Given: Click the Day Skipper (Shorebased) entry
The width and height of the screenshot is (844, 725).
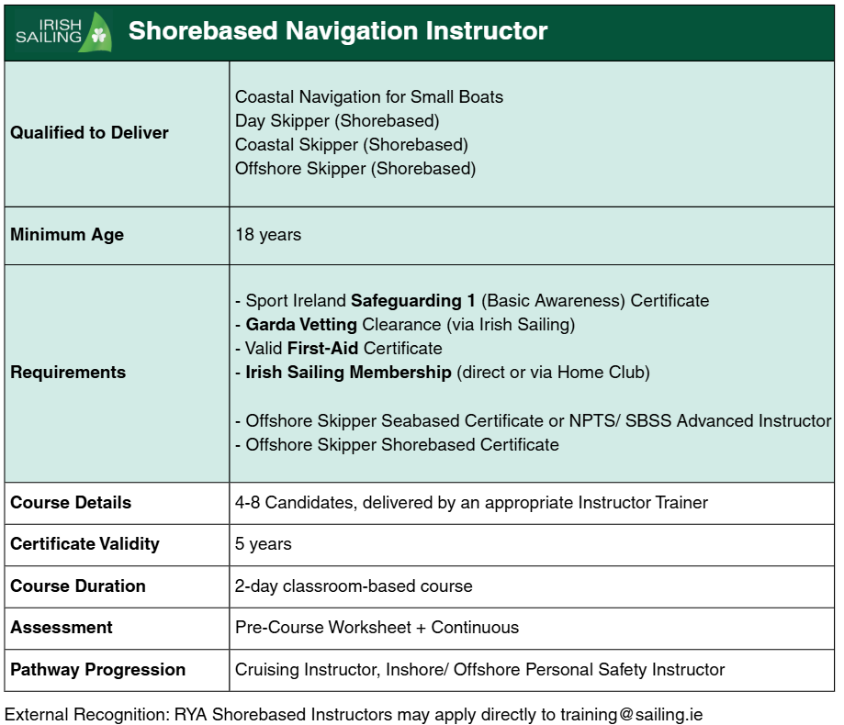Looking at the screenshot, I should [337, 120].
